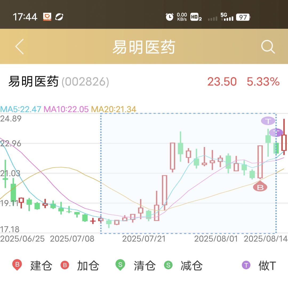Viewport: 288px width, 284px height.
Task: Select the 加仓 red B circle icon
Action: 65,265
